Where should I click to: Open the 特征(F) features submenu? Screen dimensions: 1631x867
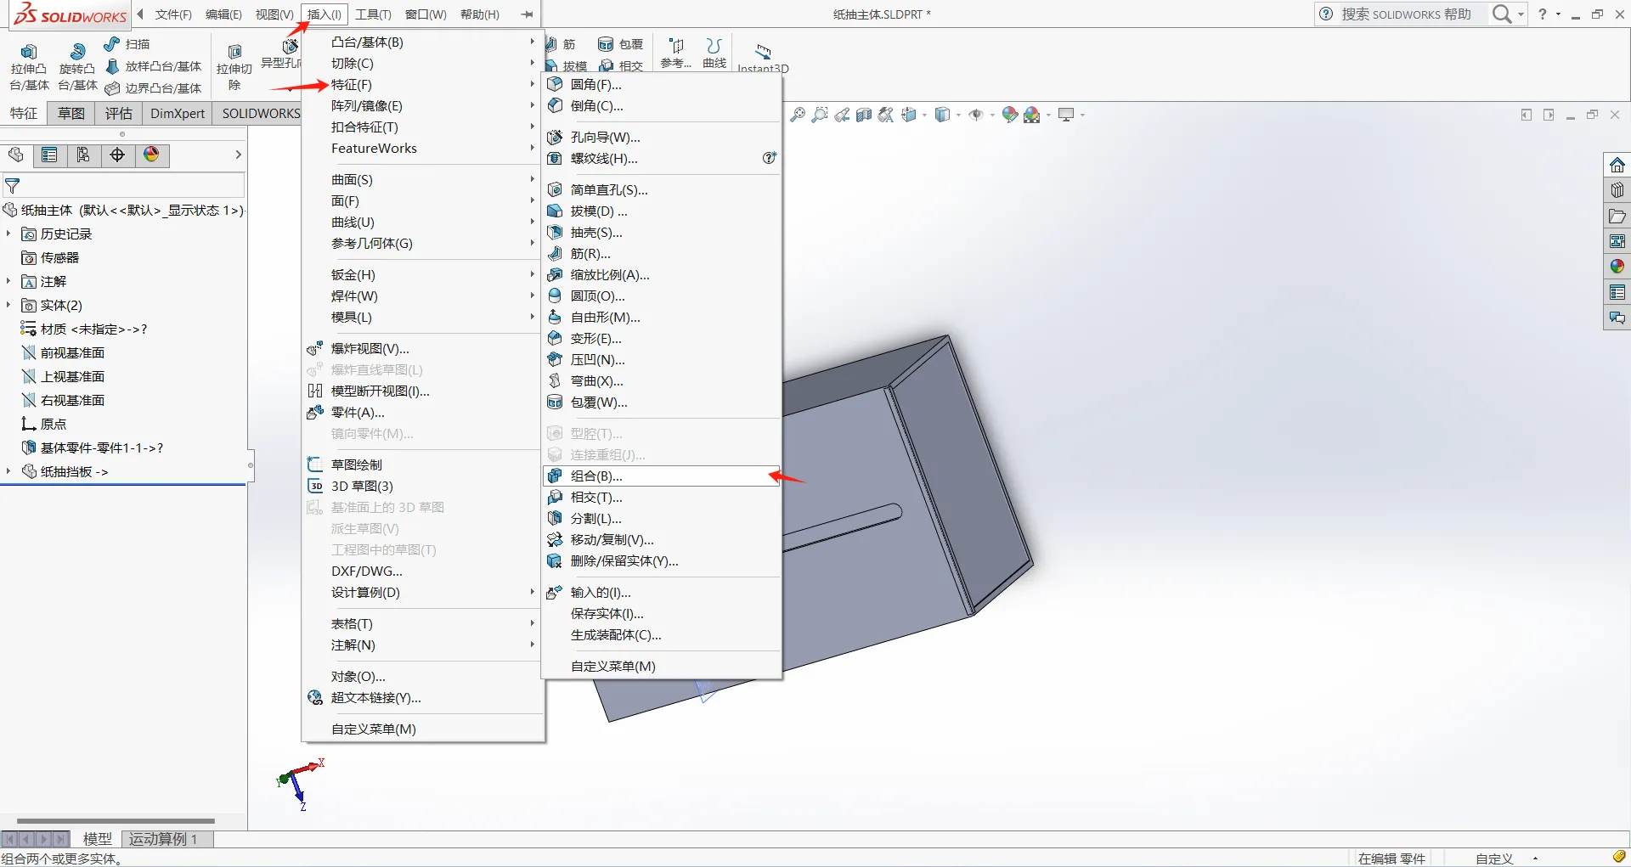click(x=352, y=85)
